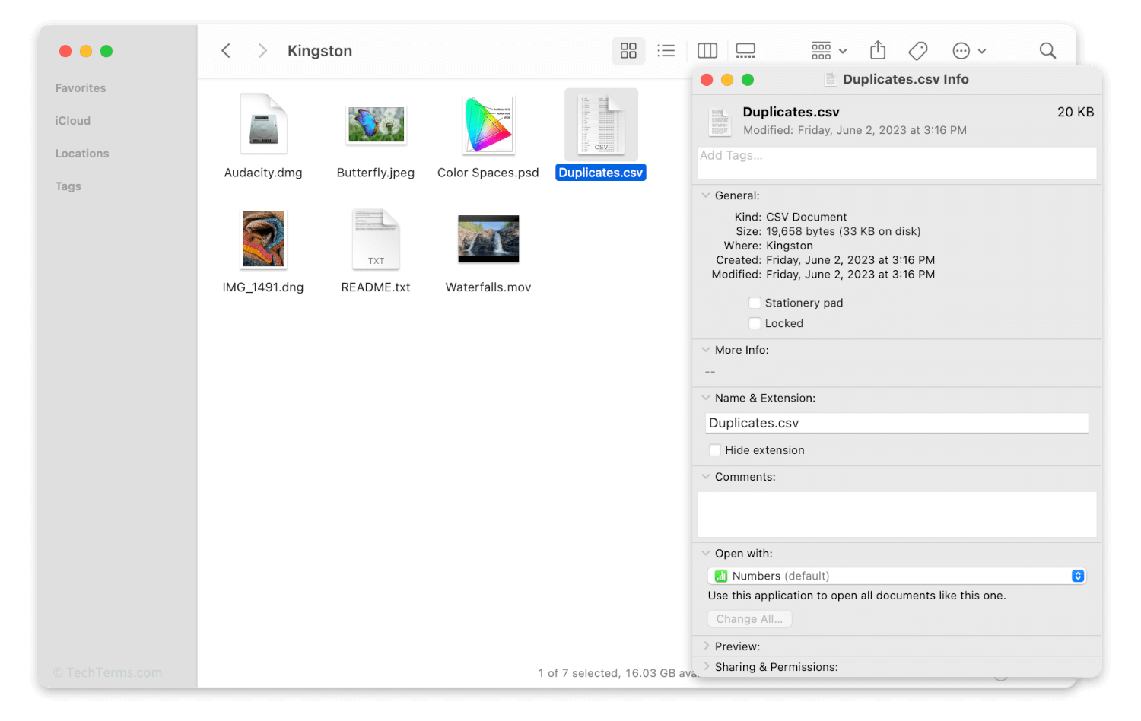Click the Share icon in Finder toolbar
This screenshot has height=721, width=1141.
pyautogui.click(x=878, y=50)
